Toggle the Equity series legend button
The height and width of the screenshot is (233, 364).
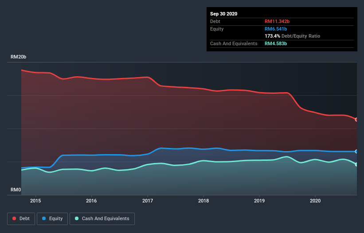pos(52,219)
